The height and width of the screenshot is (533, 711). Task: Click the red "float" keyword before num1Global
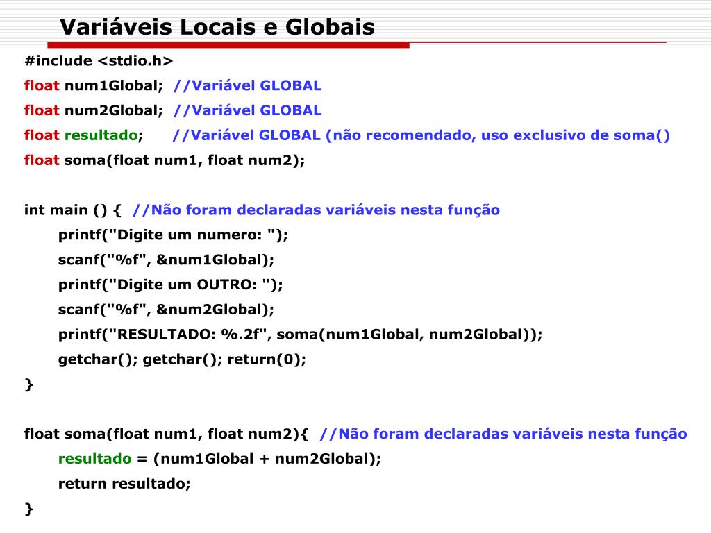(42, 85)
